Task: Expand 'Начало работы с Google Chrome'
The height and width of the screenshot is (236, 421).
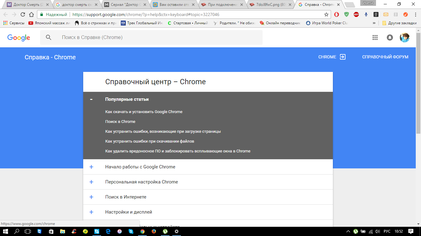Action: point(91,167)
